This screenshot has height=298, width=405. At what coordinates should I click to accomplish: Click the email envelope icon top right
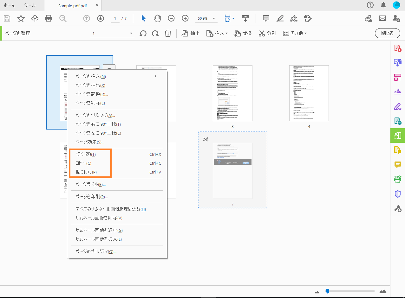[382, 18]
